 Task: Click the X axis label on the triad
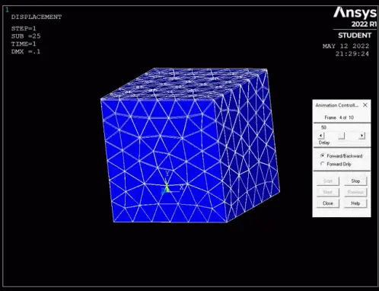[181, 187]
